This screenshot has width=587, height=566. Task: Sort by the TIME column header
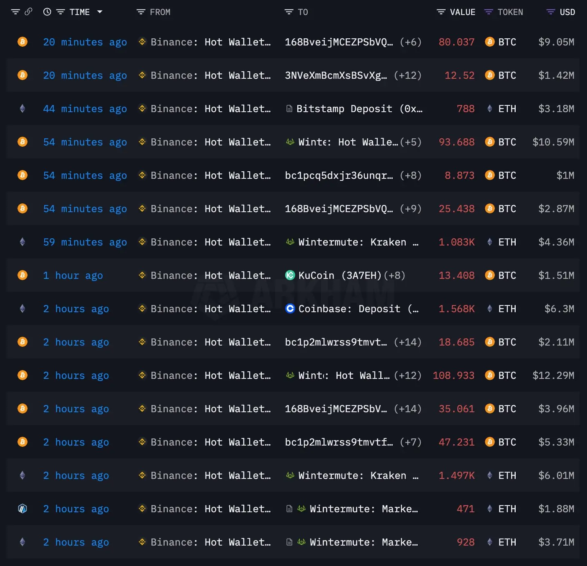point(80,12)
